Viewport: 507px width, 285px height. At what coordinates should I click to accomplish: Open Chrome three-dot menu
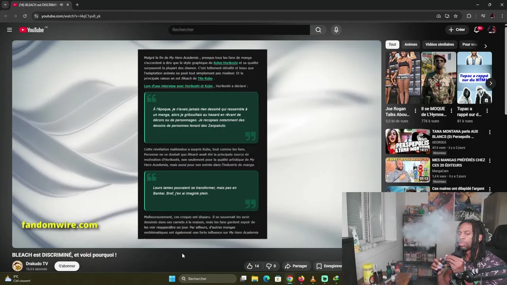click(501, 16)
